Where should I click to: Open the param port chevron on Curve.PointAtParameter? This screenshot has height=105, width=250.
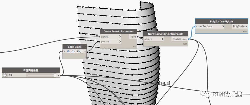[120, 42]
